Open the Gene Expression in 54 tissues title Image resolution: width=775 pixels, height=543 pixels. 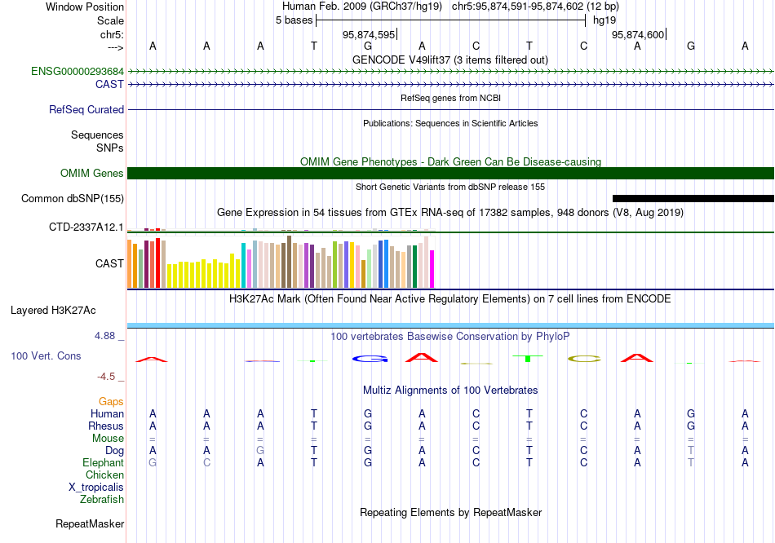coord(450,213)
